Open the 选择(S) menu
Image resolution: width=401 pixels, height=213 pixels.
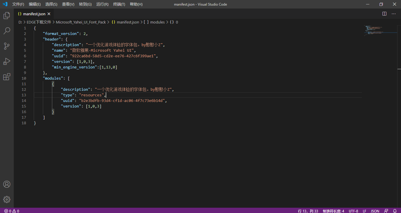51,4
